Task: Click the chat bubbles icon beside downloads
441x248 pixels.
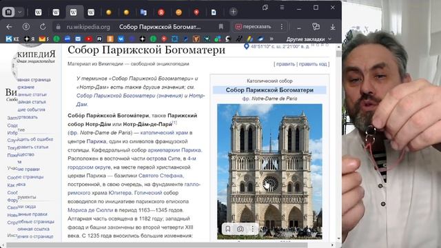Action: [x=316, y=27]
